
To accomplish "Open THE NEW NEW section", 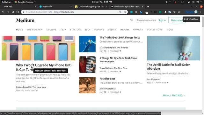I will [x=35, y=30].
